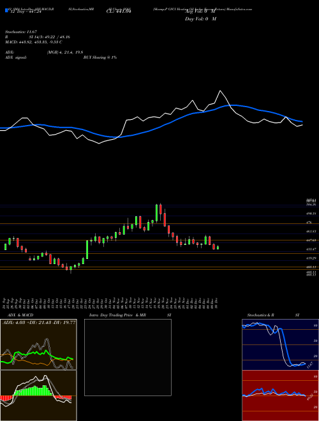Image resolution: width=319 pixels, height=421 pixels.
Task: Click the empty intraday trading price chart box
Action: pos(128,357)
